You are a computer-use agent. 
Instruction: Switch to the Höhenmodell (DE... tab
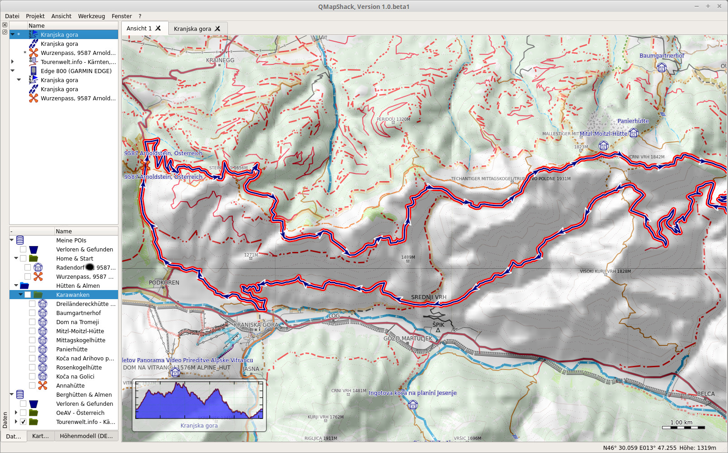[86, 436]
